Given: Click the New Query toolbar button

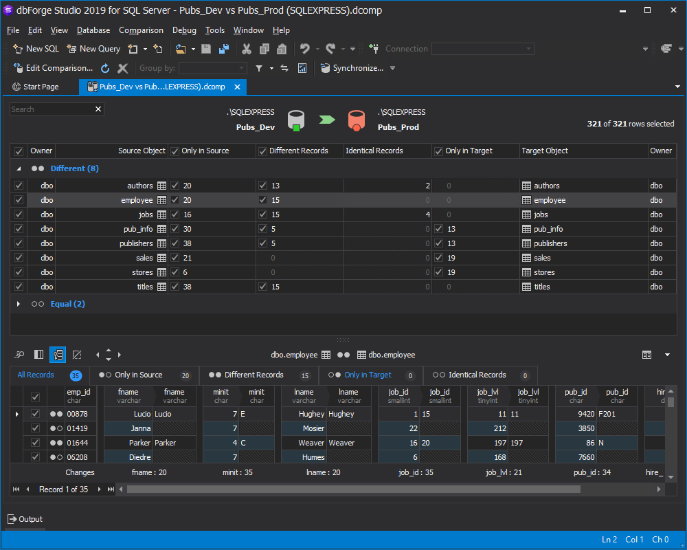Looking at the screenshot, I should point(93,49).
